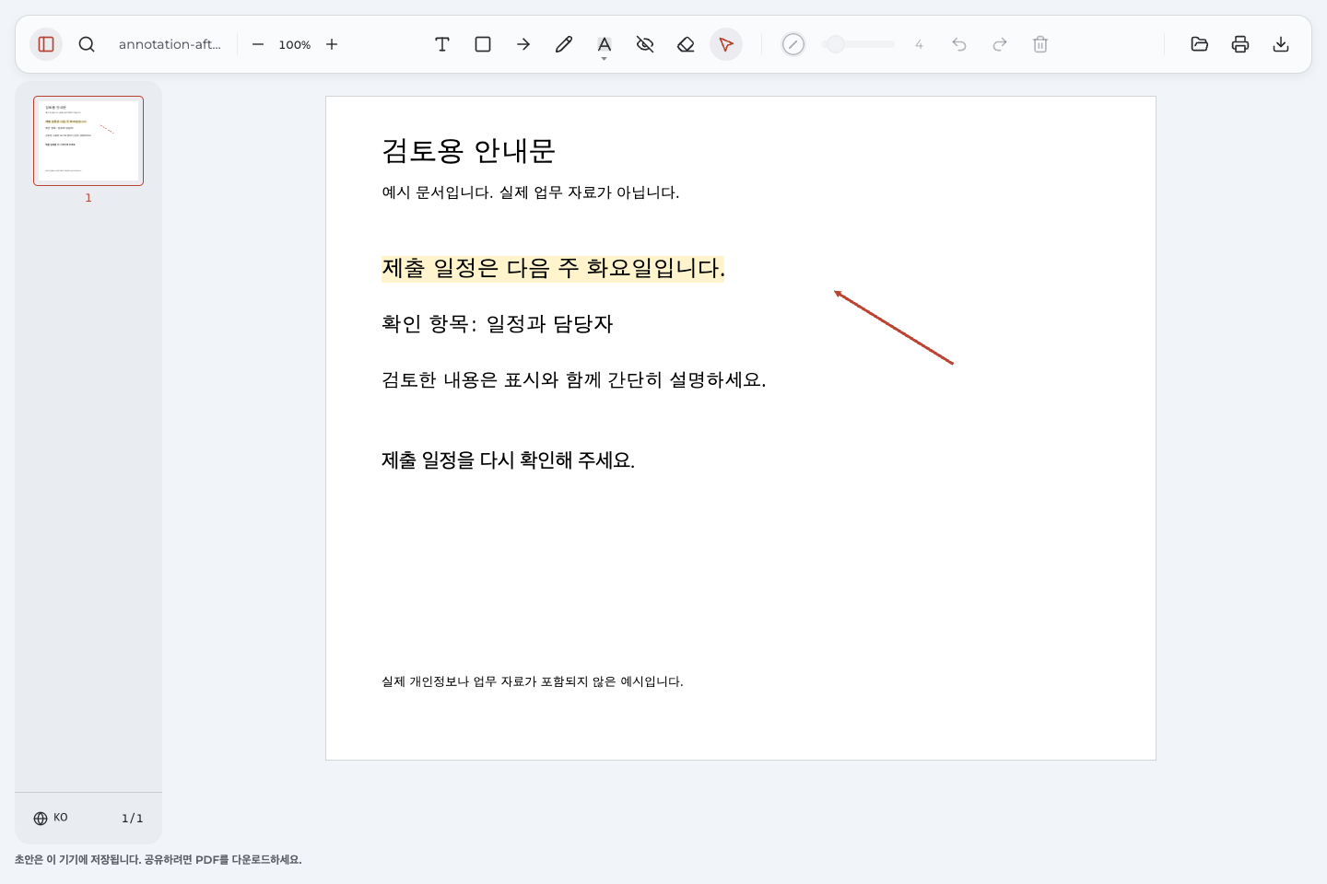1327x884 pixels.
Task: Click the page indicator 1/1
Action: tap(133, 818)
